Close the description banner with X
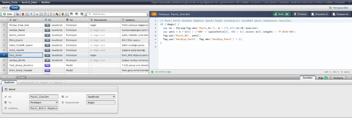Viewport: 352px width, 118px height. (349, 2)
